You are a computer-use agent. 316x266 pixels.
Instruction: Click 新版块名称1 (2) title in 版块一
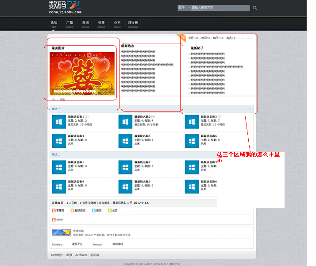(x=76, y=117)
